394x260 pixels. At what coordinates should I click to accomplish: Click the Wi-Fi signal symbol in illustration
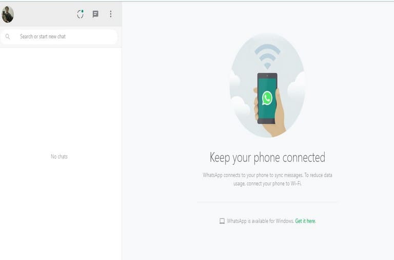point(267,56)
